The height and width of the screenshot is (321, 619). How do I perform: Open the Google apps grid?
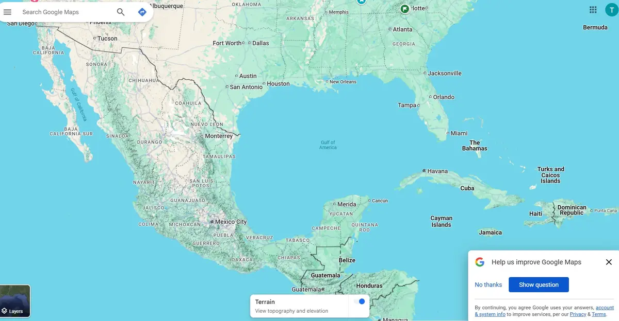593,10
